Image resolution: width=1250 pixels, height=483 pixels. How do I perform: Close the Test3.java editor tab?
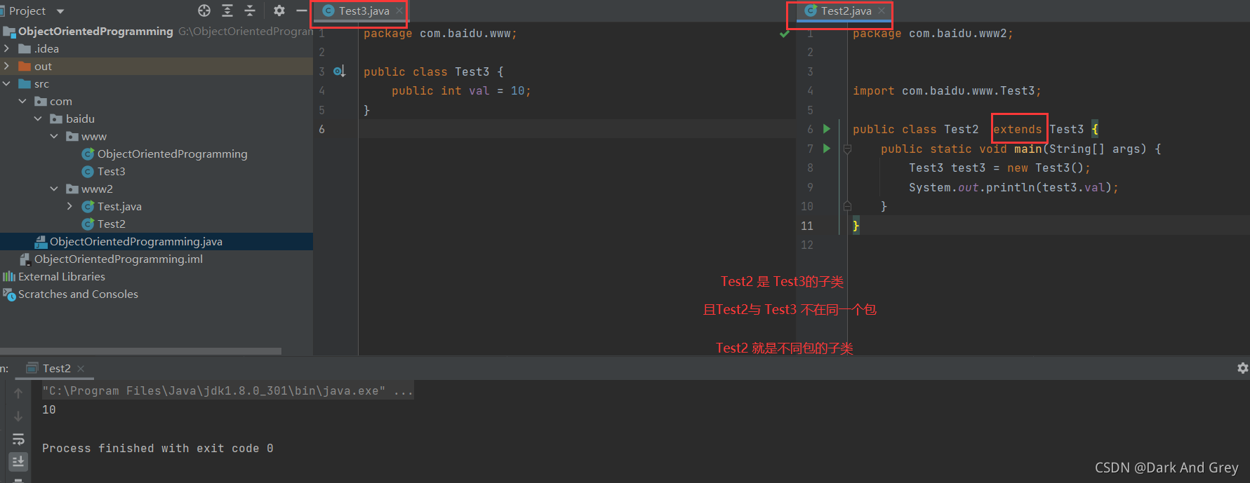[399, 11]
